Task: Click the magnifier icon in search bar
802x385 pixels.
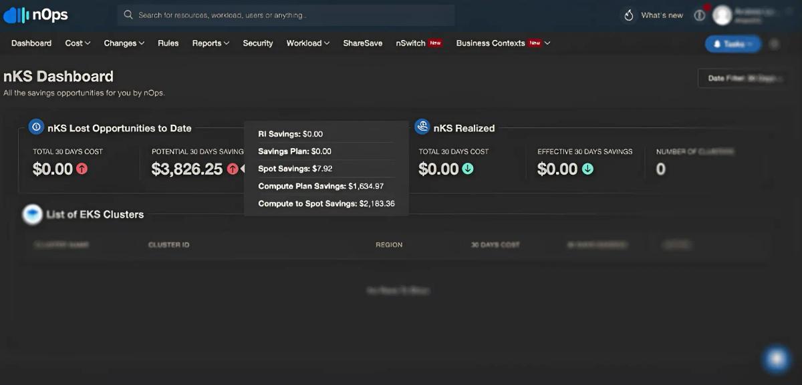Action: (128, 15)
